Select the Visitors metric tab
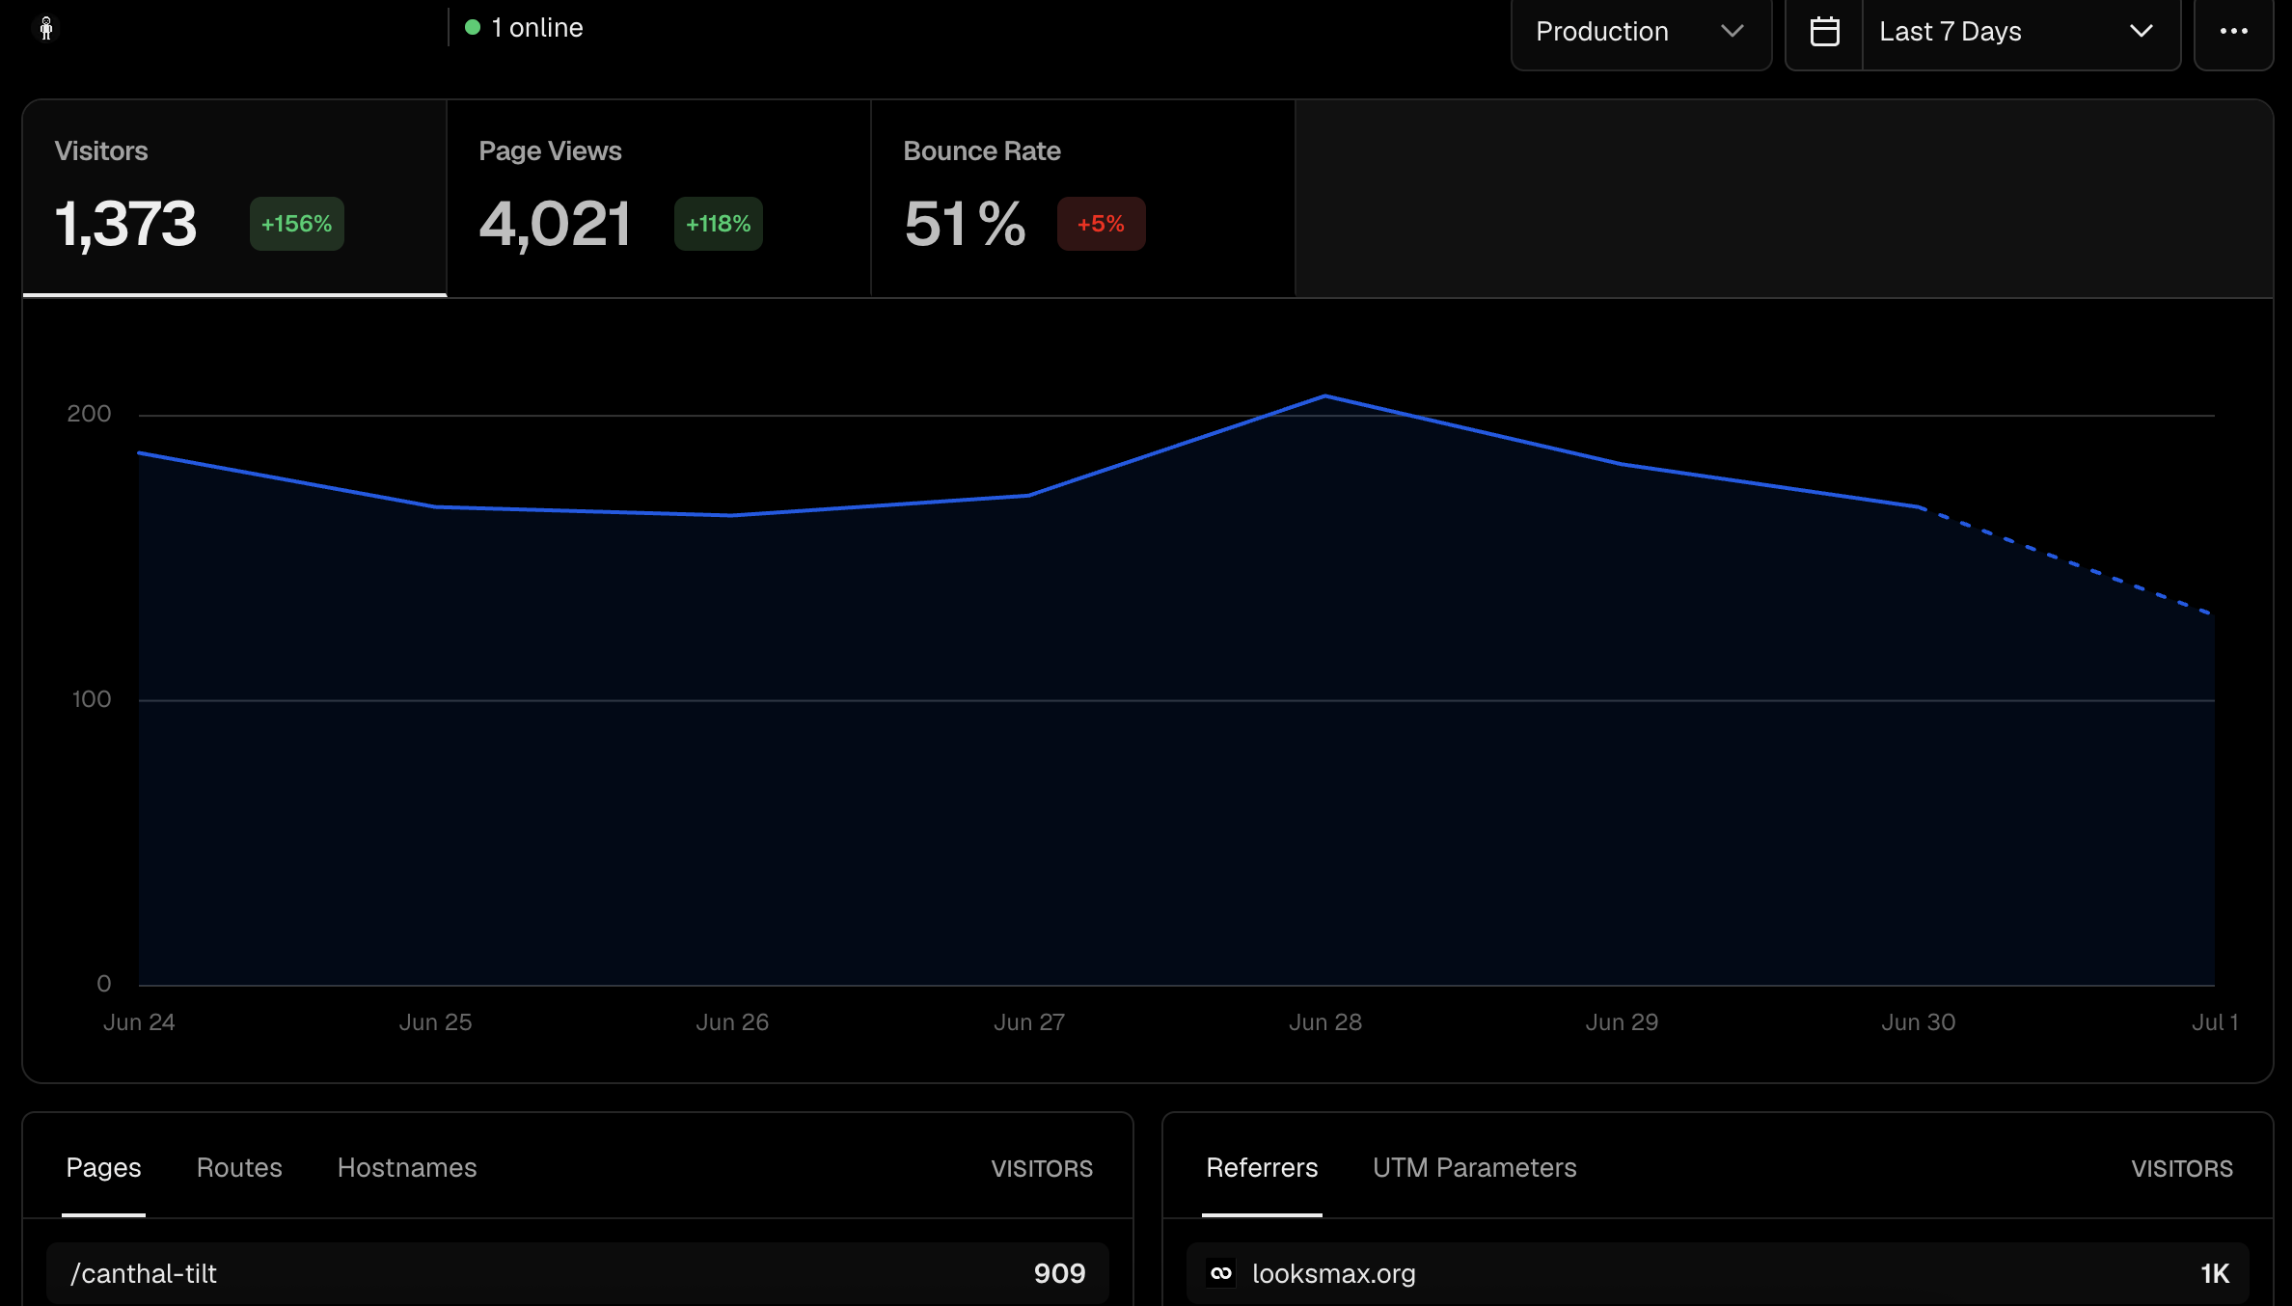This screenshot has width=2292, height=1306. pyautogui.click(x=234, y=199)
